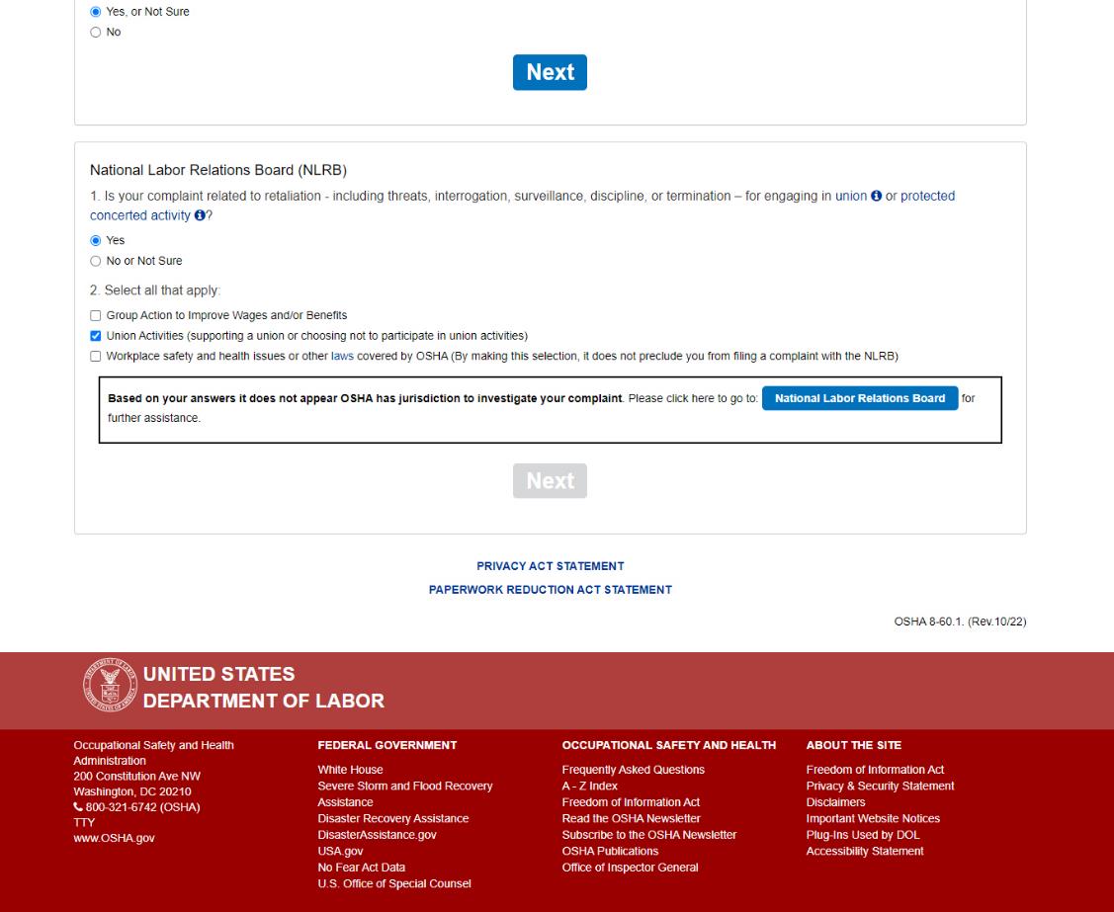Open Frequently Asked Questions link
This screenshot has height=912, width=1114.
pyautogui.click(x=633, y=770)
